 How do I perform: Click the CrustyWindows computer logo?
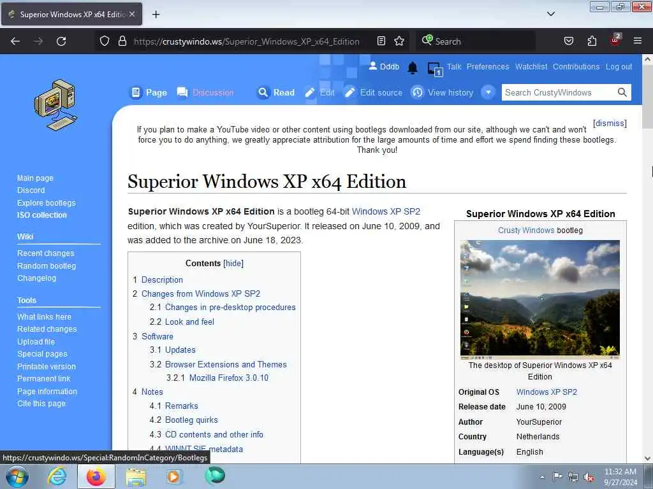[56, 105]
